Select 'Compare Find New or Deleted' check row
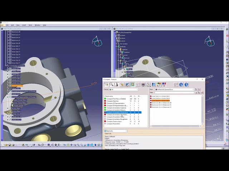The width and height of the screenshot is (229, 171). [123, 99]
